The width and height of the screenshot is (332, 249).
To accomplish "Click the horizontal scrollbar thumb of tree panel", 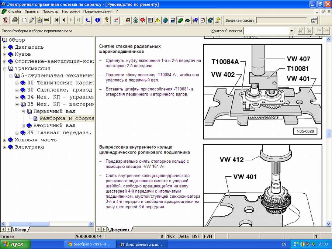I will click(x=29, y=224).
